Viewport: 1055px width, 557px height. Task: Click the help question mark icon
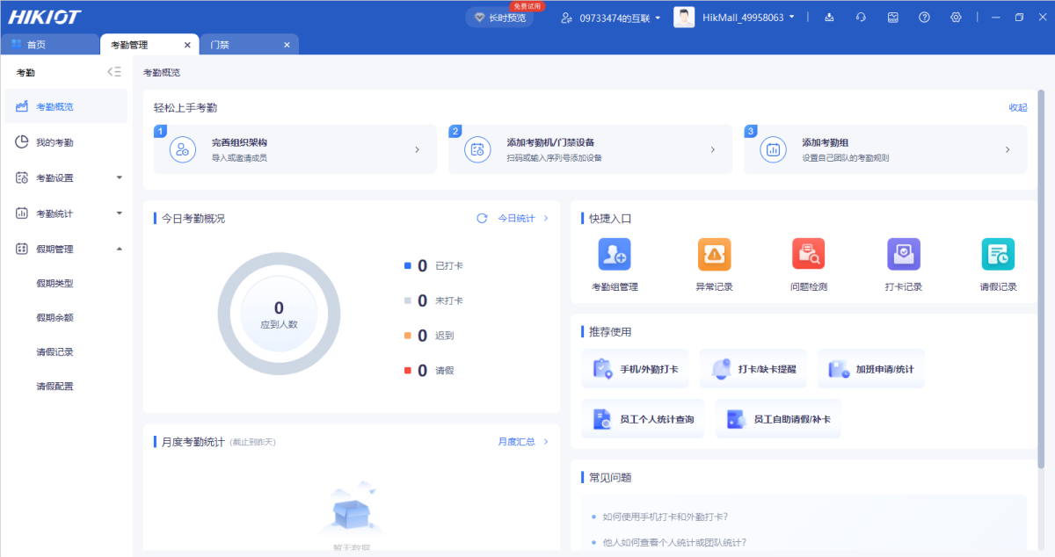point(924,18)
